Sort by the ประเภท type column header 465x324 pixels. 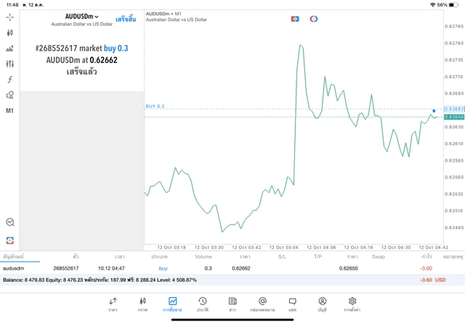click(x=159, y=257)
